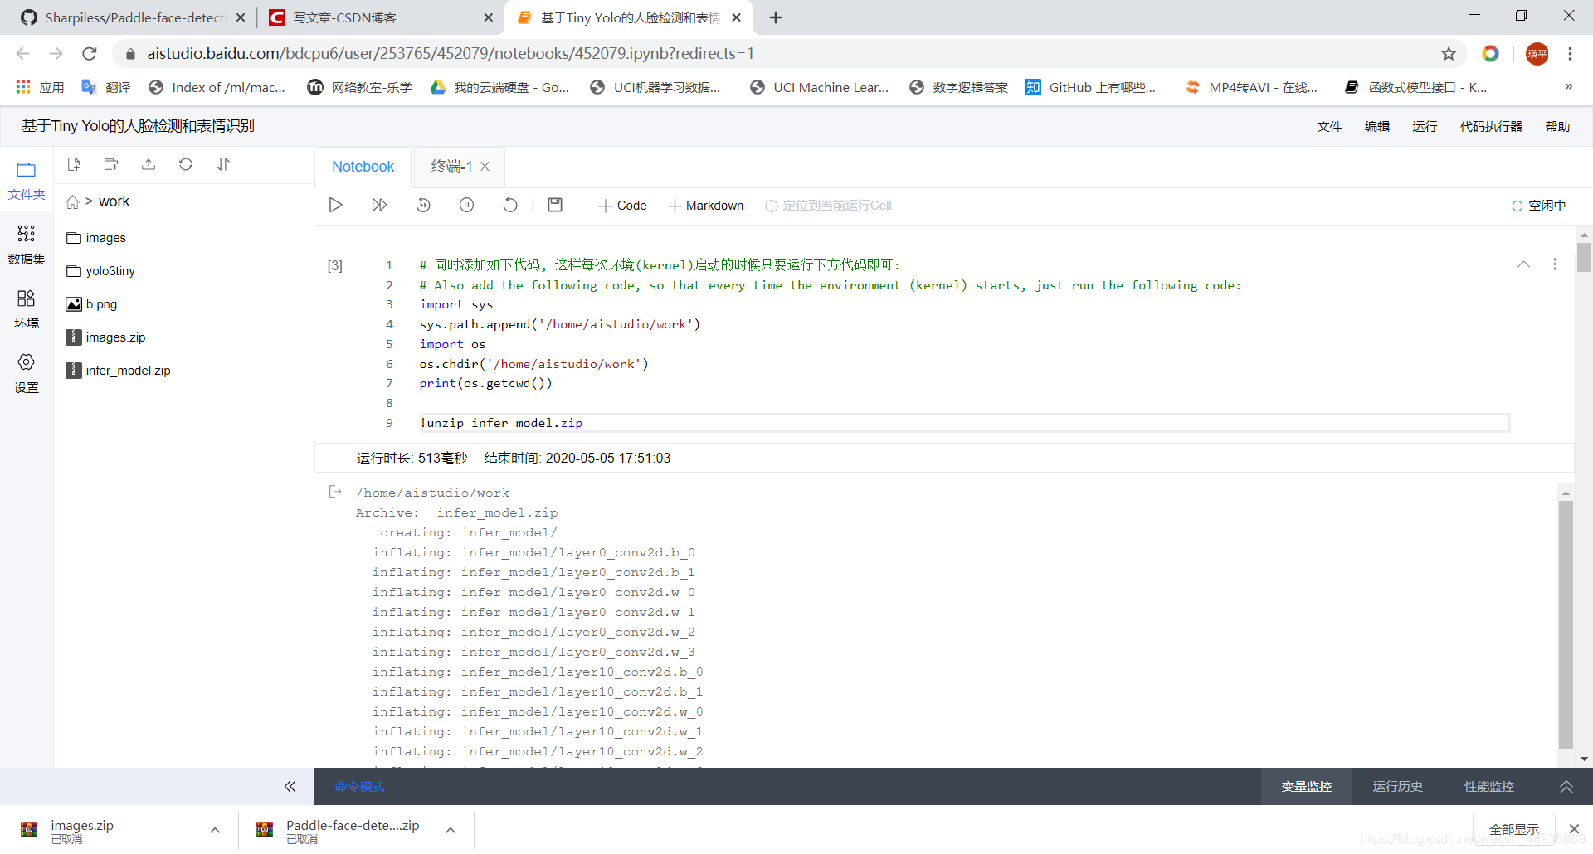
Task: Click the address bar URL
Action: click(451, 54)
